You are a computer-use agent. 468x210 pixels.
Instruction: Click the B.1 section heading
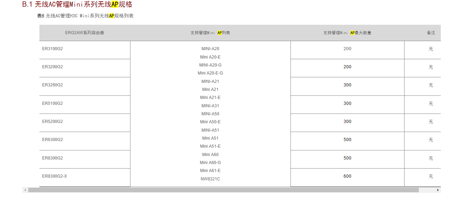(77, 5)
